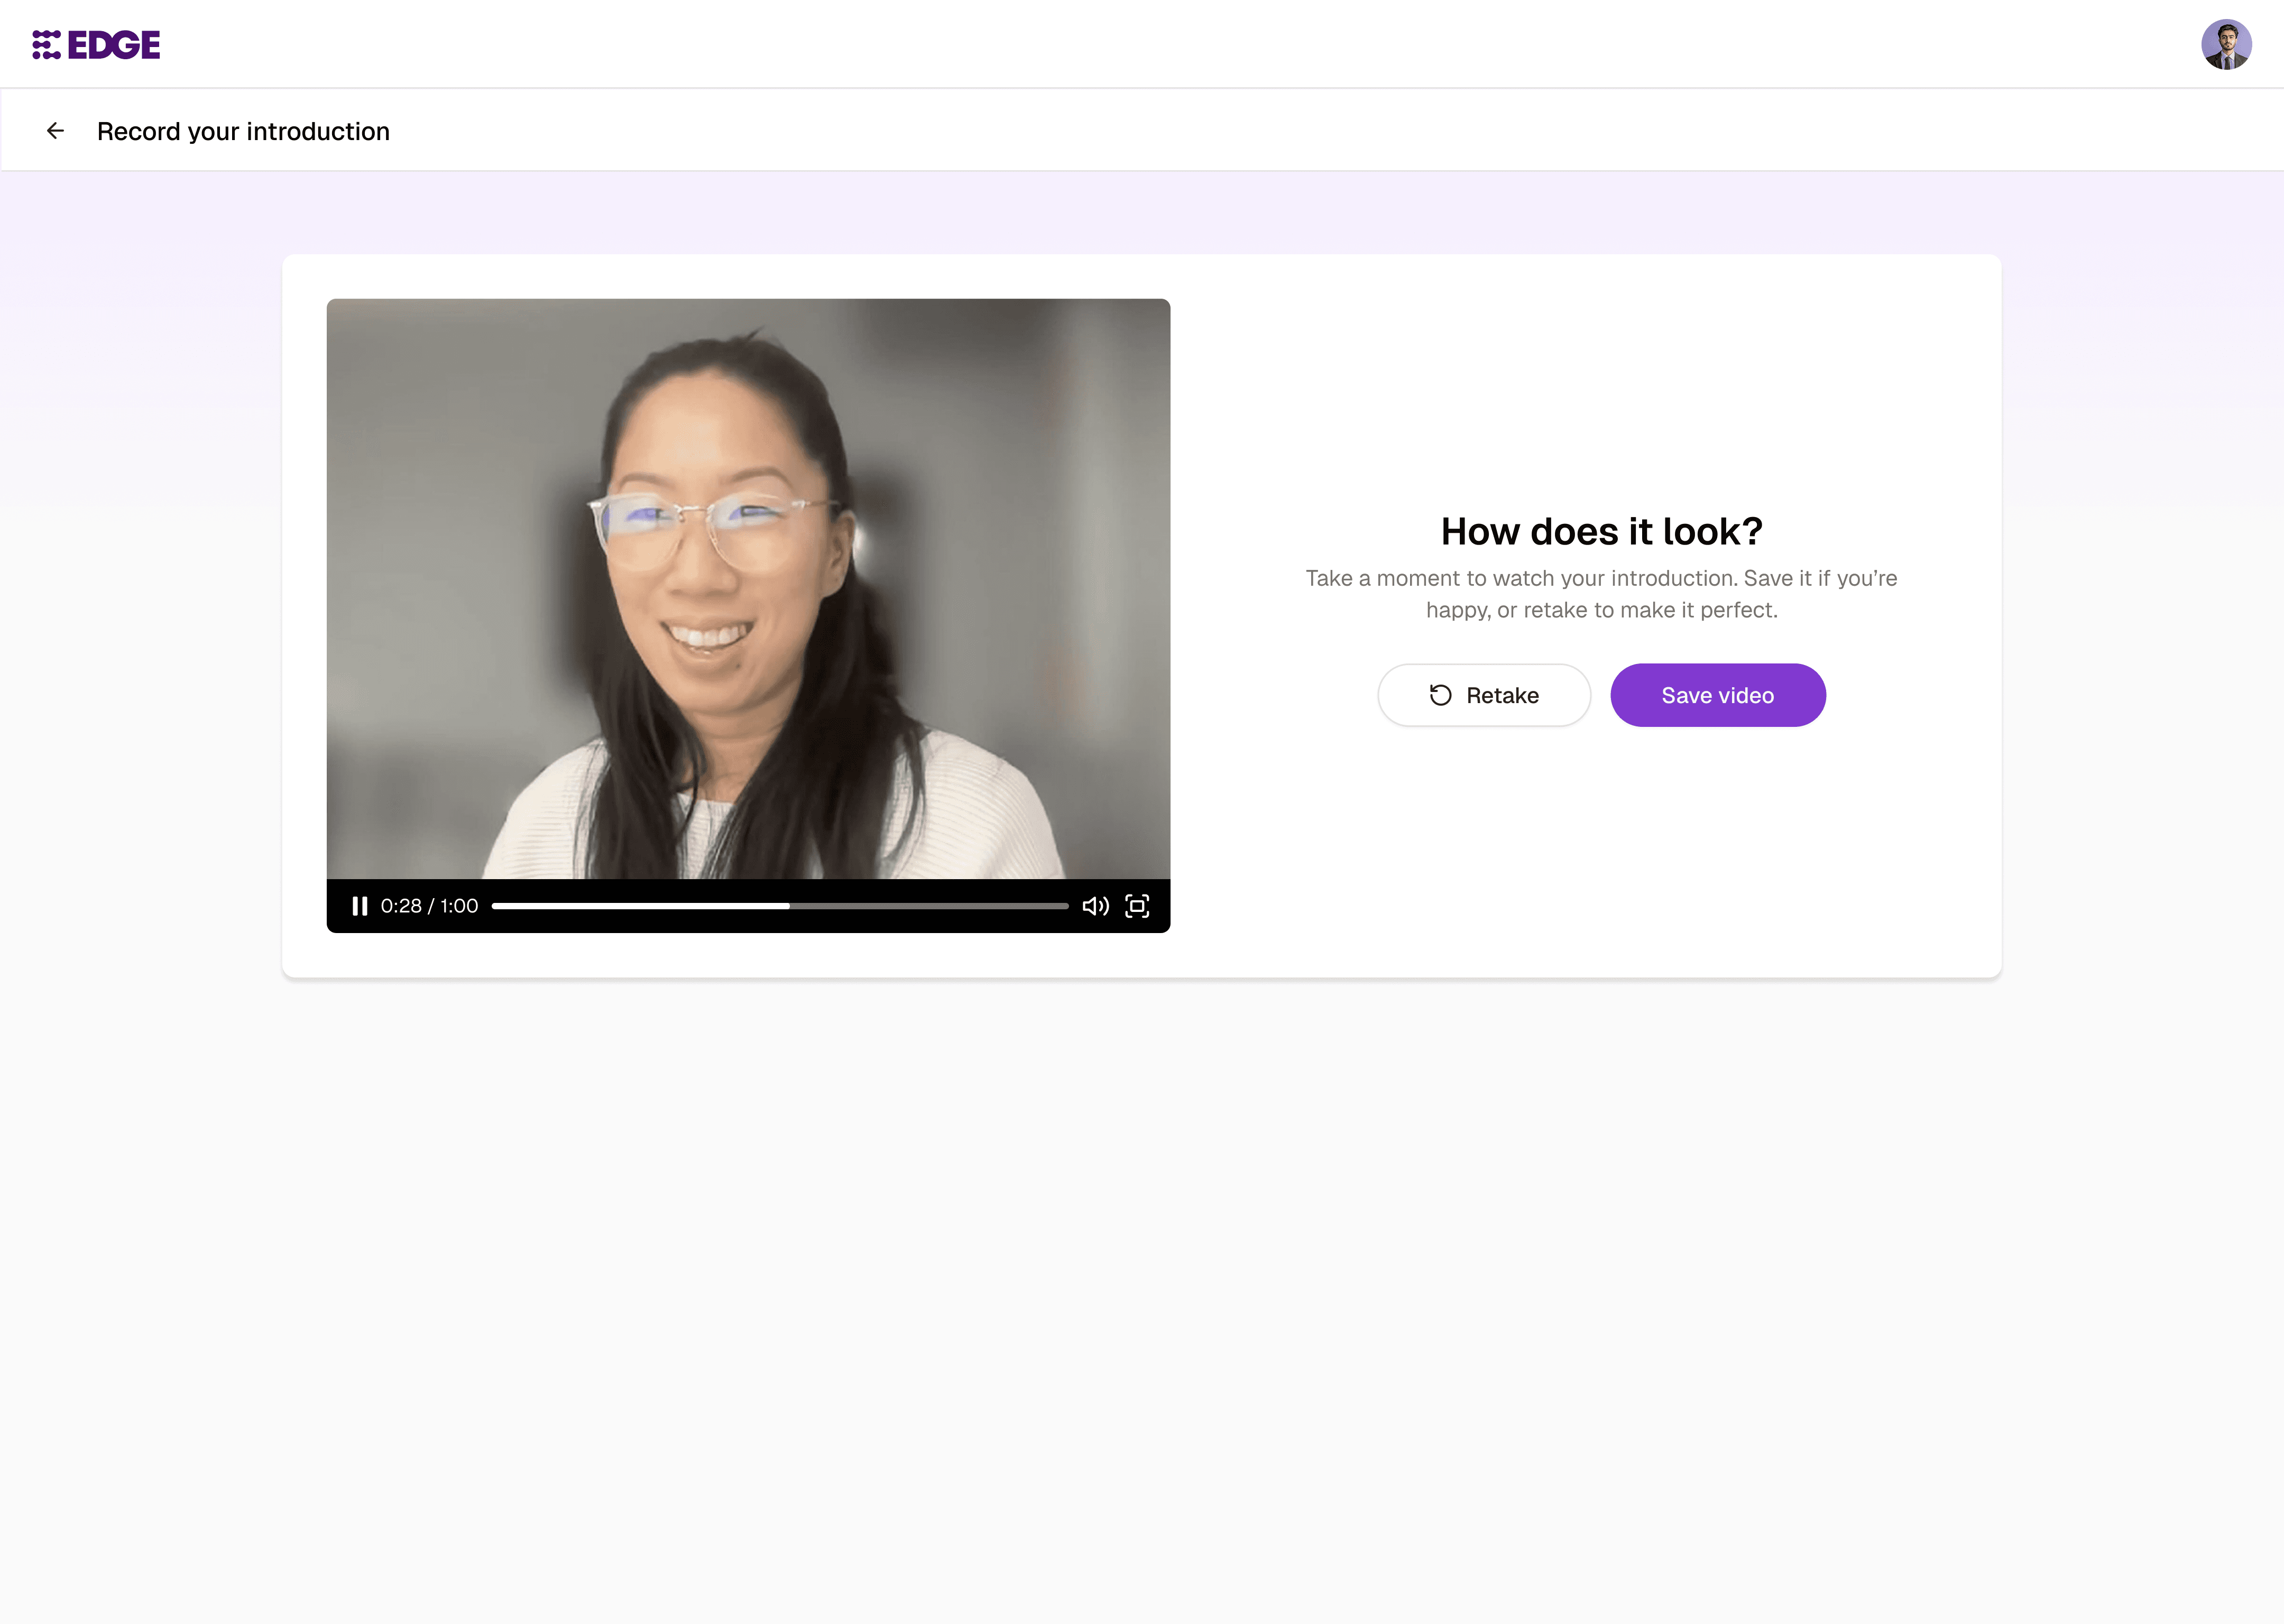
Task: Enter fullscreen mode for the video
Action: click(1137, 906)
